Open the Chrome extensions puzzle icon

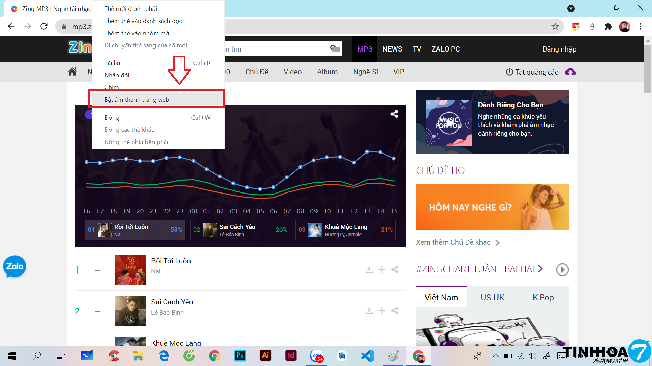pyautogui.click(x=608, y=26)
